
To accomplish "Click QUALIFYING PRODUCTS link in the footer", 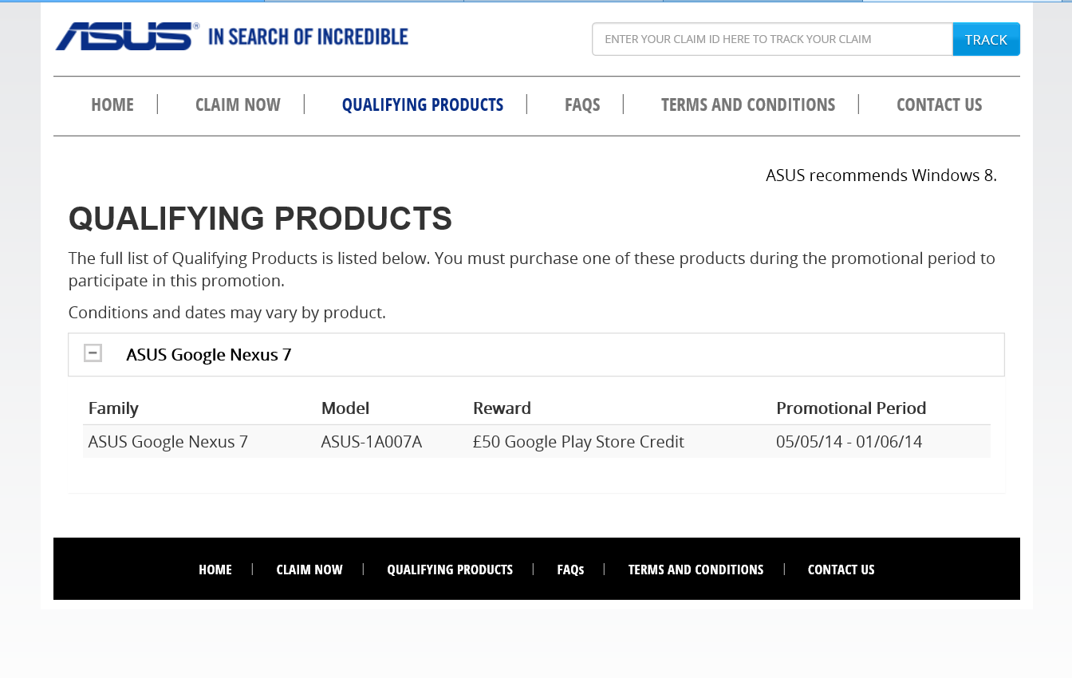I will pyautogui.click(x=450, y=570).
